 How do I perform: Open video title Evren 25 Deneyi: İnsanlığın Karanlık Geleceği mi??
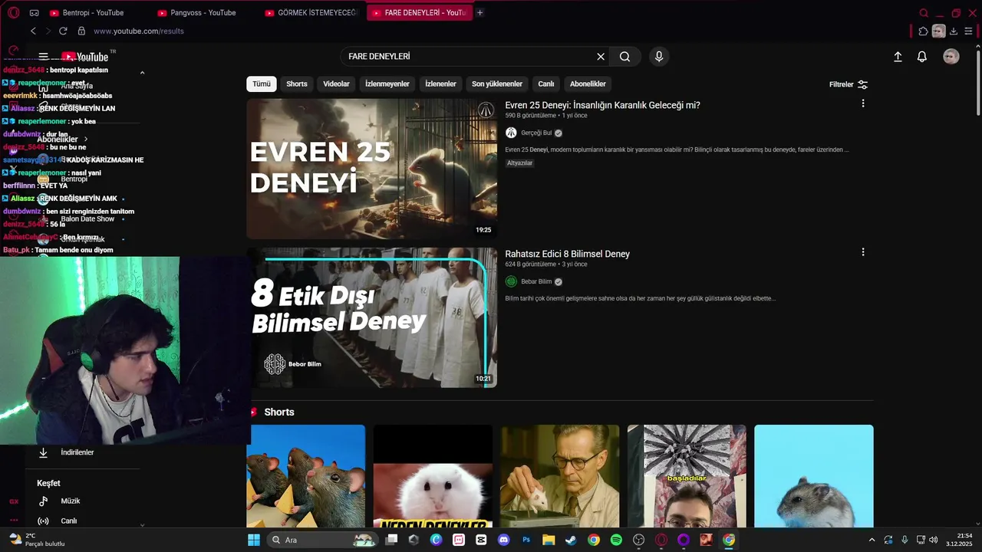(602, 105)
